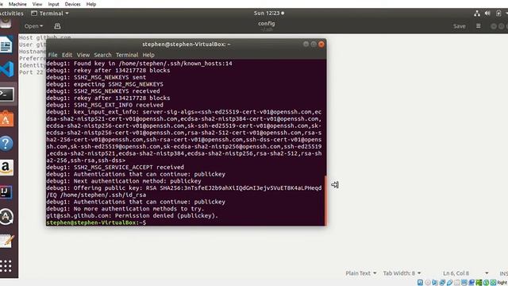
Task: Open terminal Edit menu
Action: point(67,55)
